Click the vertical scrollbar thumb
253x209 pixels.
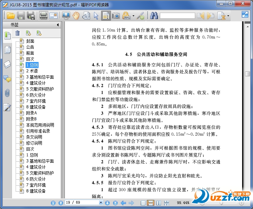click(x=247, y=74)
